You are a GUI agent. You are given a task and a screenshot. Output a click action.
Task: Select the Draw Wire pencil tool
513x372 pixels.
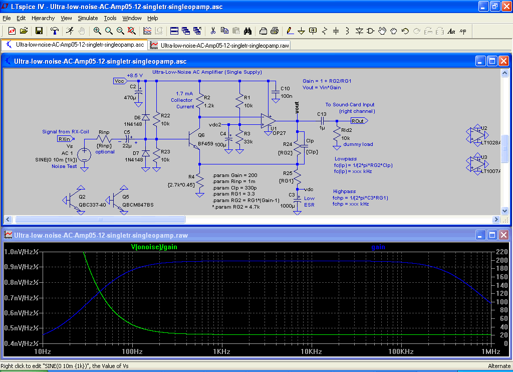tap(290, 31)
